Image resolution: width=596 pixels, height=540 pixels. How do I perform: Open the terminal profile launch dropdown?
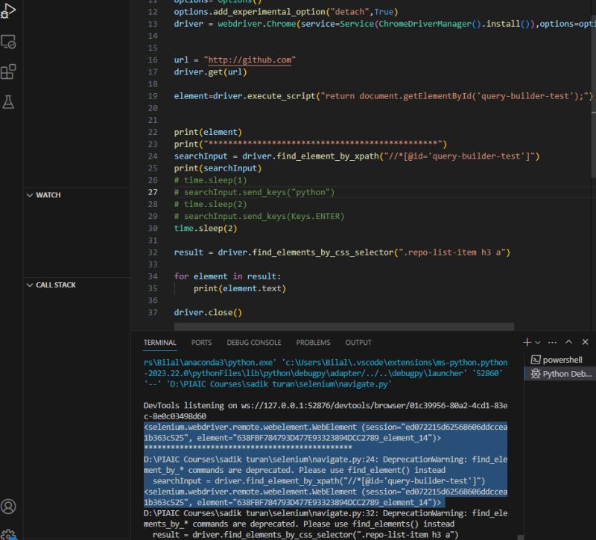[538, 342]
